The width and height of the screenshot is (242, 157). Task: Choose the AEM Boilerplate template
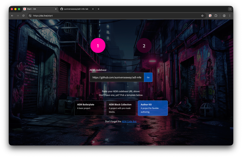click(x=89, y=108)
